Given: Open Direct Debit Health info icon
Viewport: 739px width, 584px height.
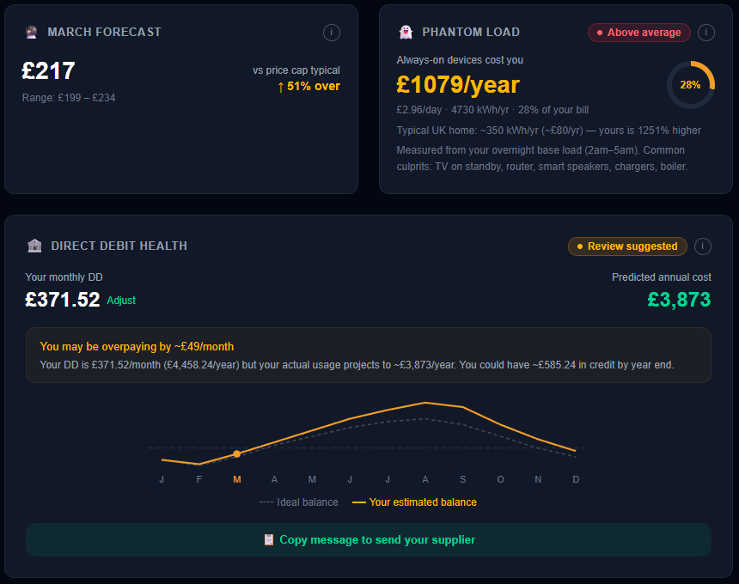Looking at the screenshot, I should (703, 246).
